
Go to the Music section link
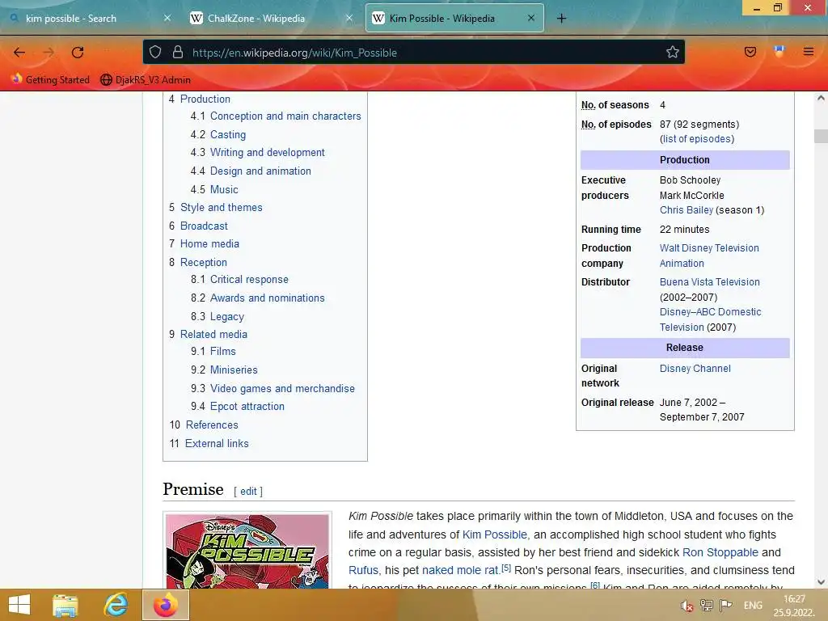coord(224,189)
